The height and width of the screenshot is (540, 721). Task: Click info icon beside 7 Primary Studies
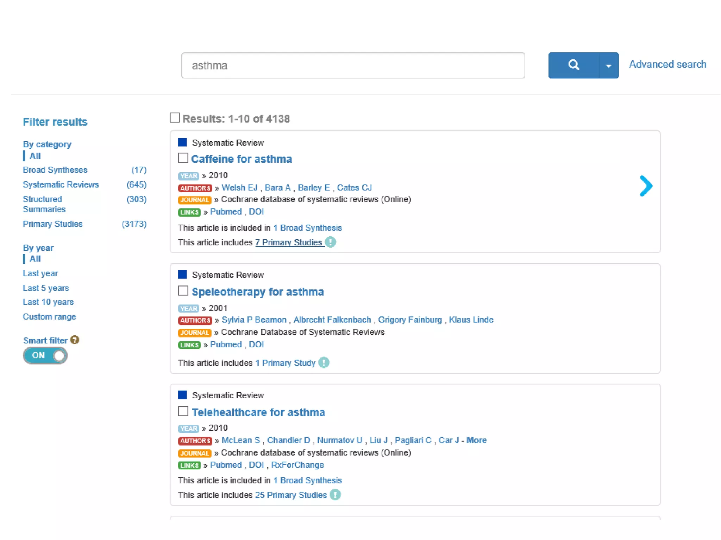coord(331,242)
